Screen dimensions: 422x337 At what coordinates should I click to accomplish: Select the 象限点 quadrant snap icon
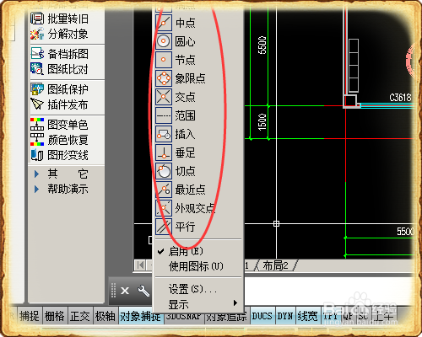[164, 78]
